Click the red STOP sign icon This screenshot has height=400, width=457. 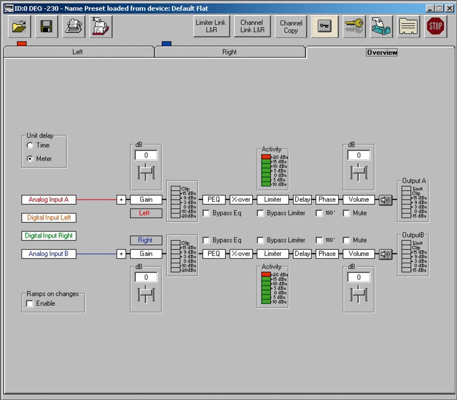(x=435, y=27)
